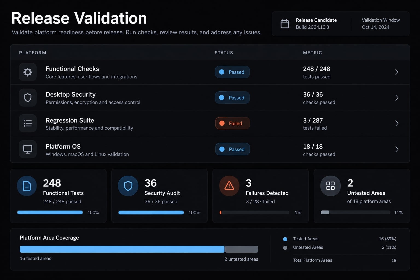Click the '3 / 287' metric value
The height and width of the screenshot is (280, 420).
point(313,120)
